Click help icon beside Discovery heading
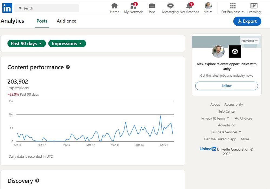The width and height of the screenshot is (270, 189). tap(37, 181)
